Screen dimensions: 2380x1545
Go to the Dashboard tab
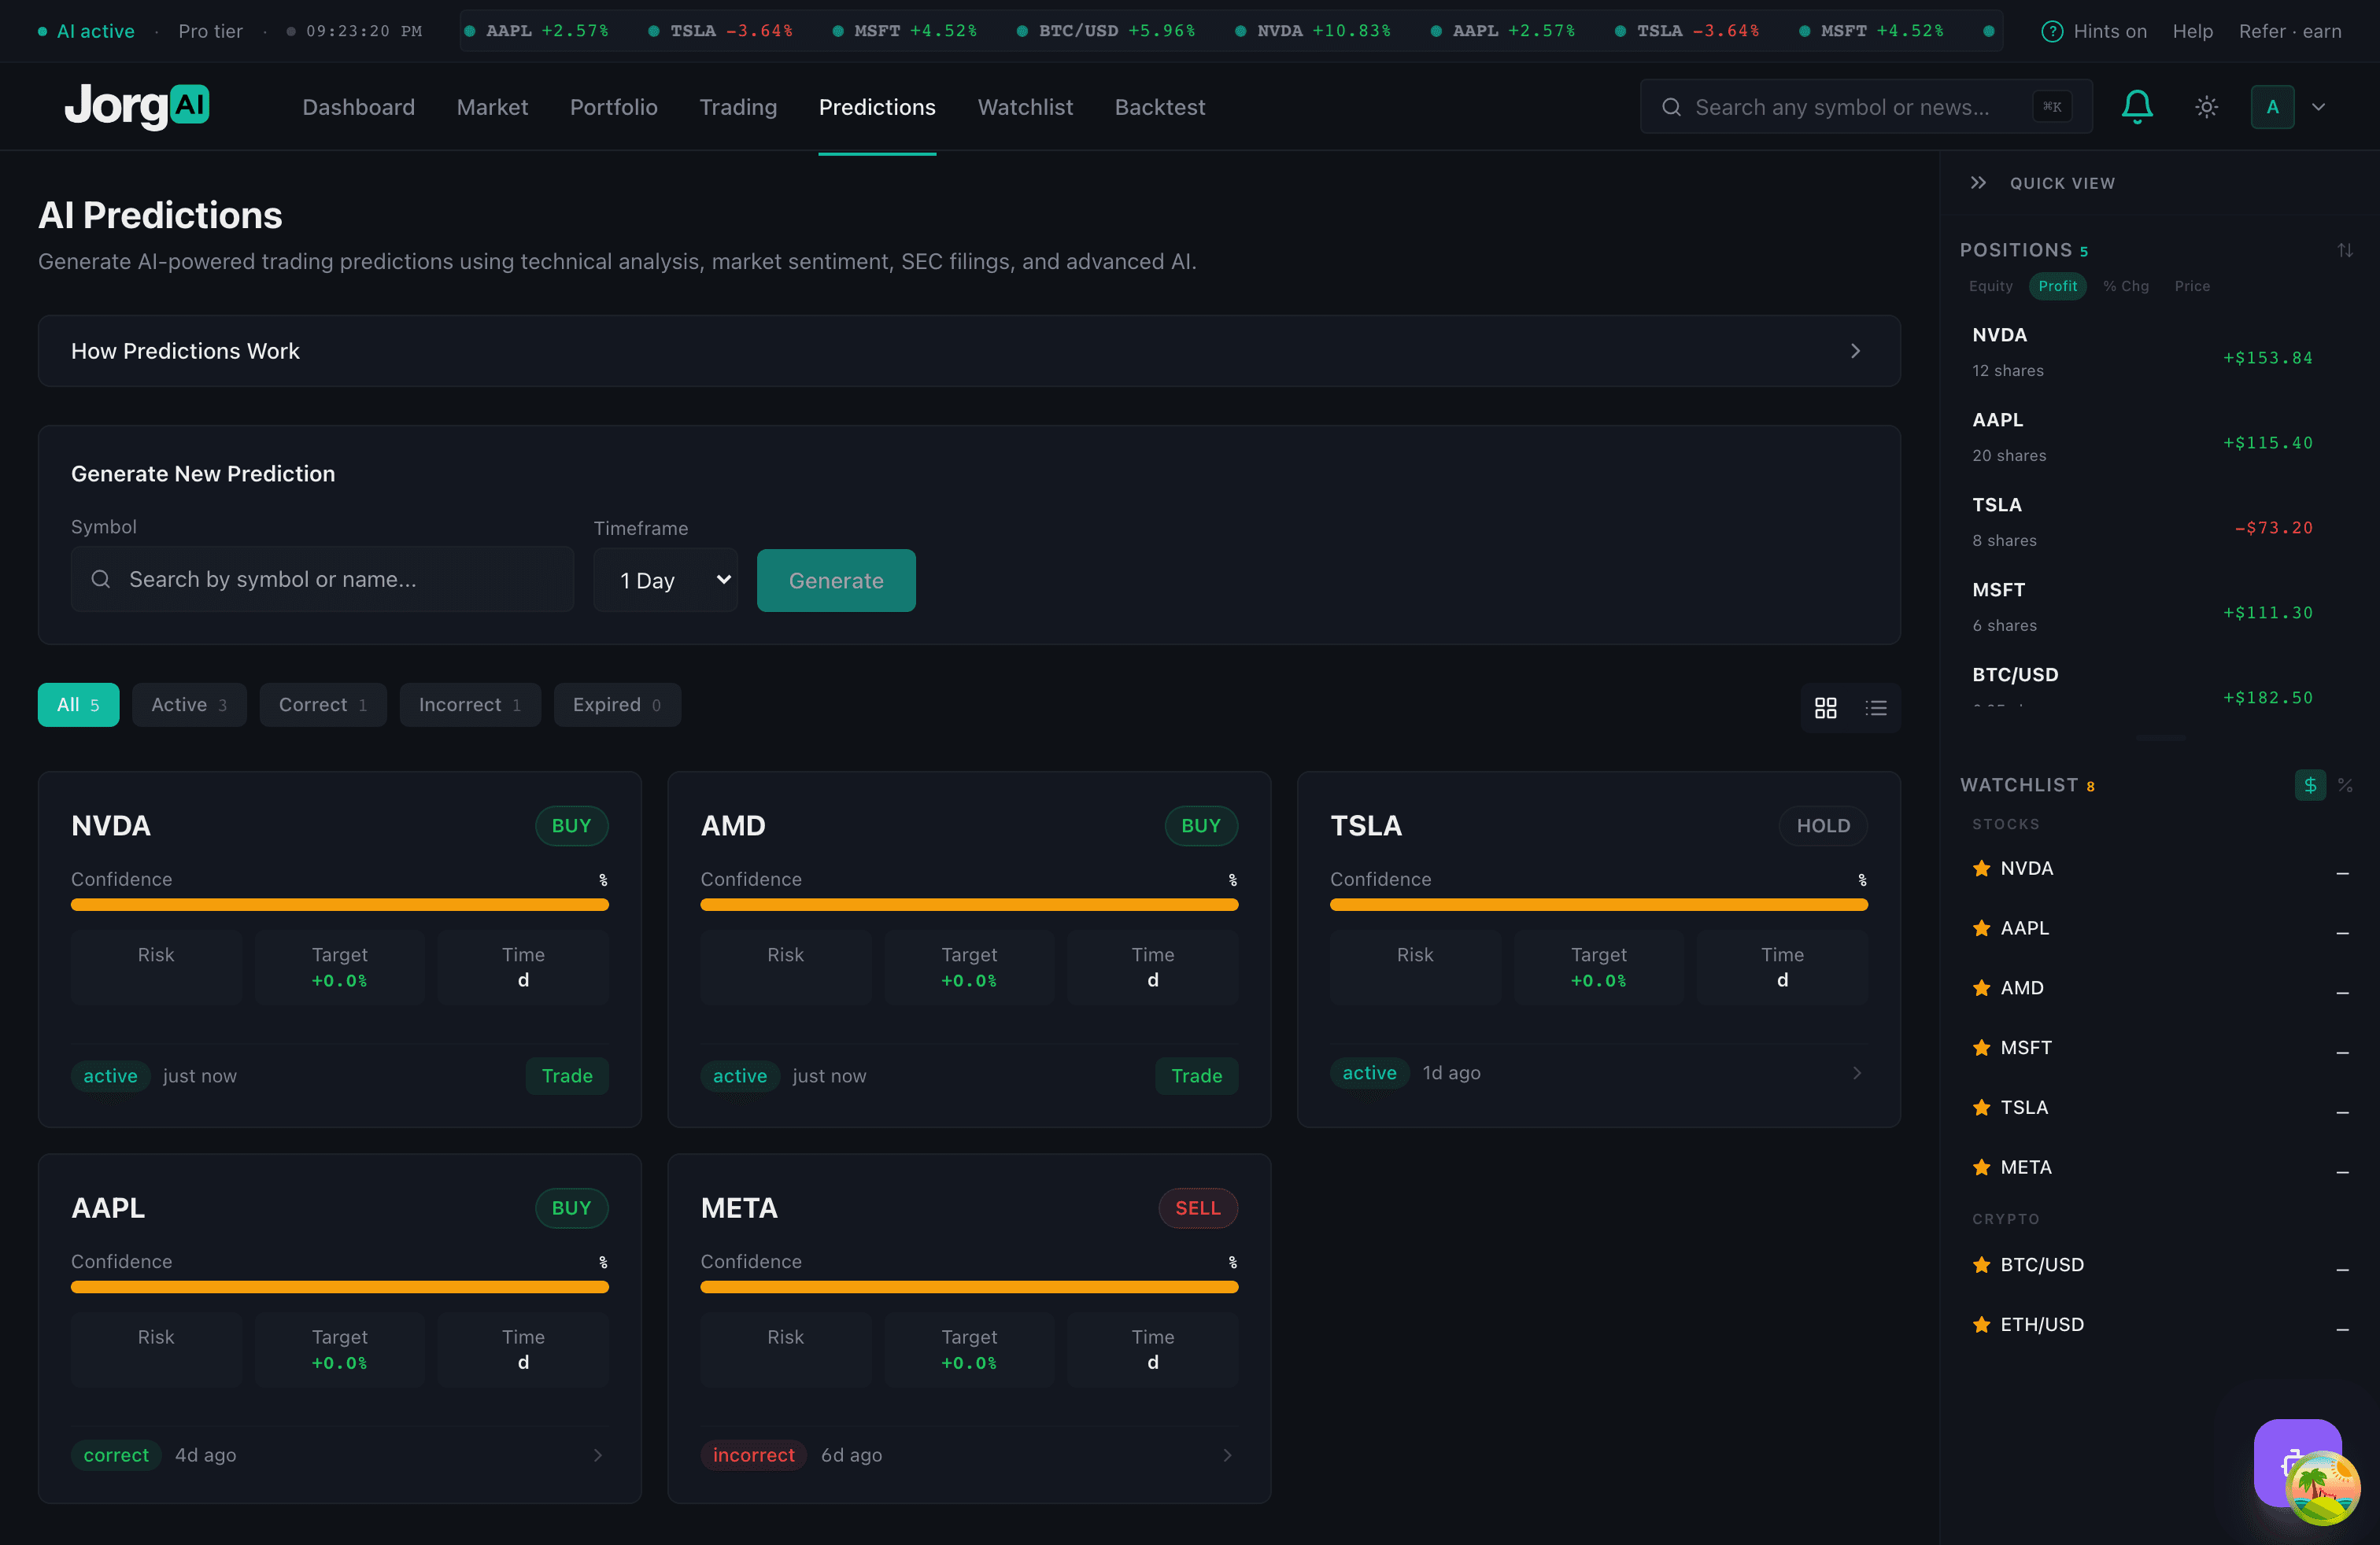(x=358, y=107)
